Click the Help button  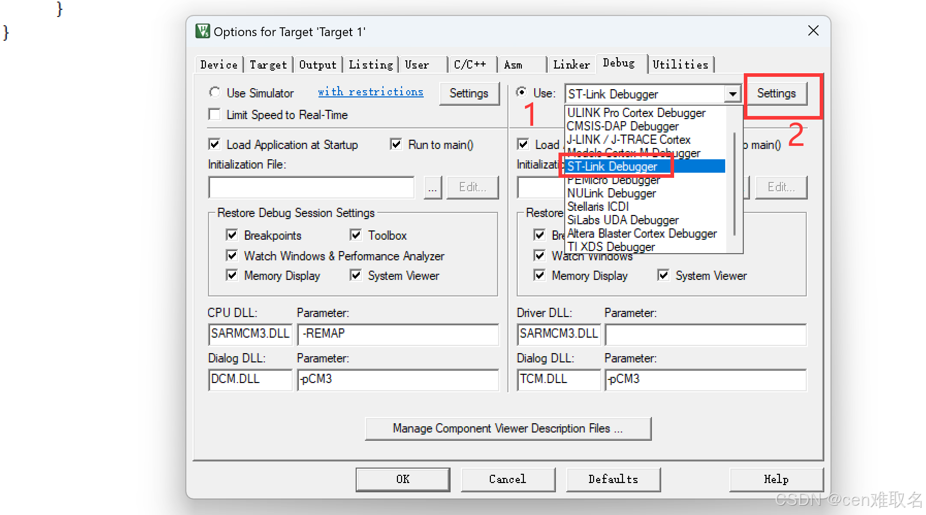(x=776, y=479)
